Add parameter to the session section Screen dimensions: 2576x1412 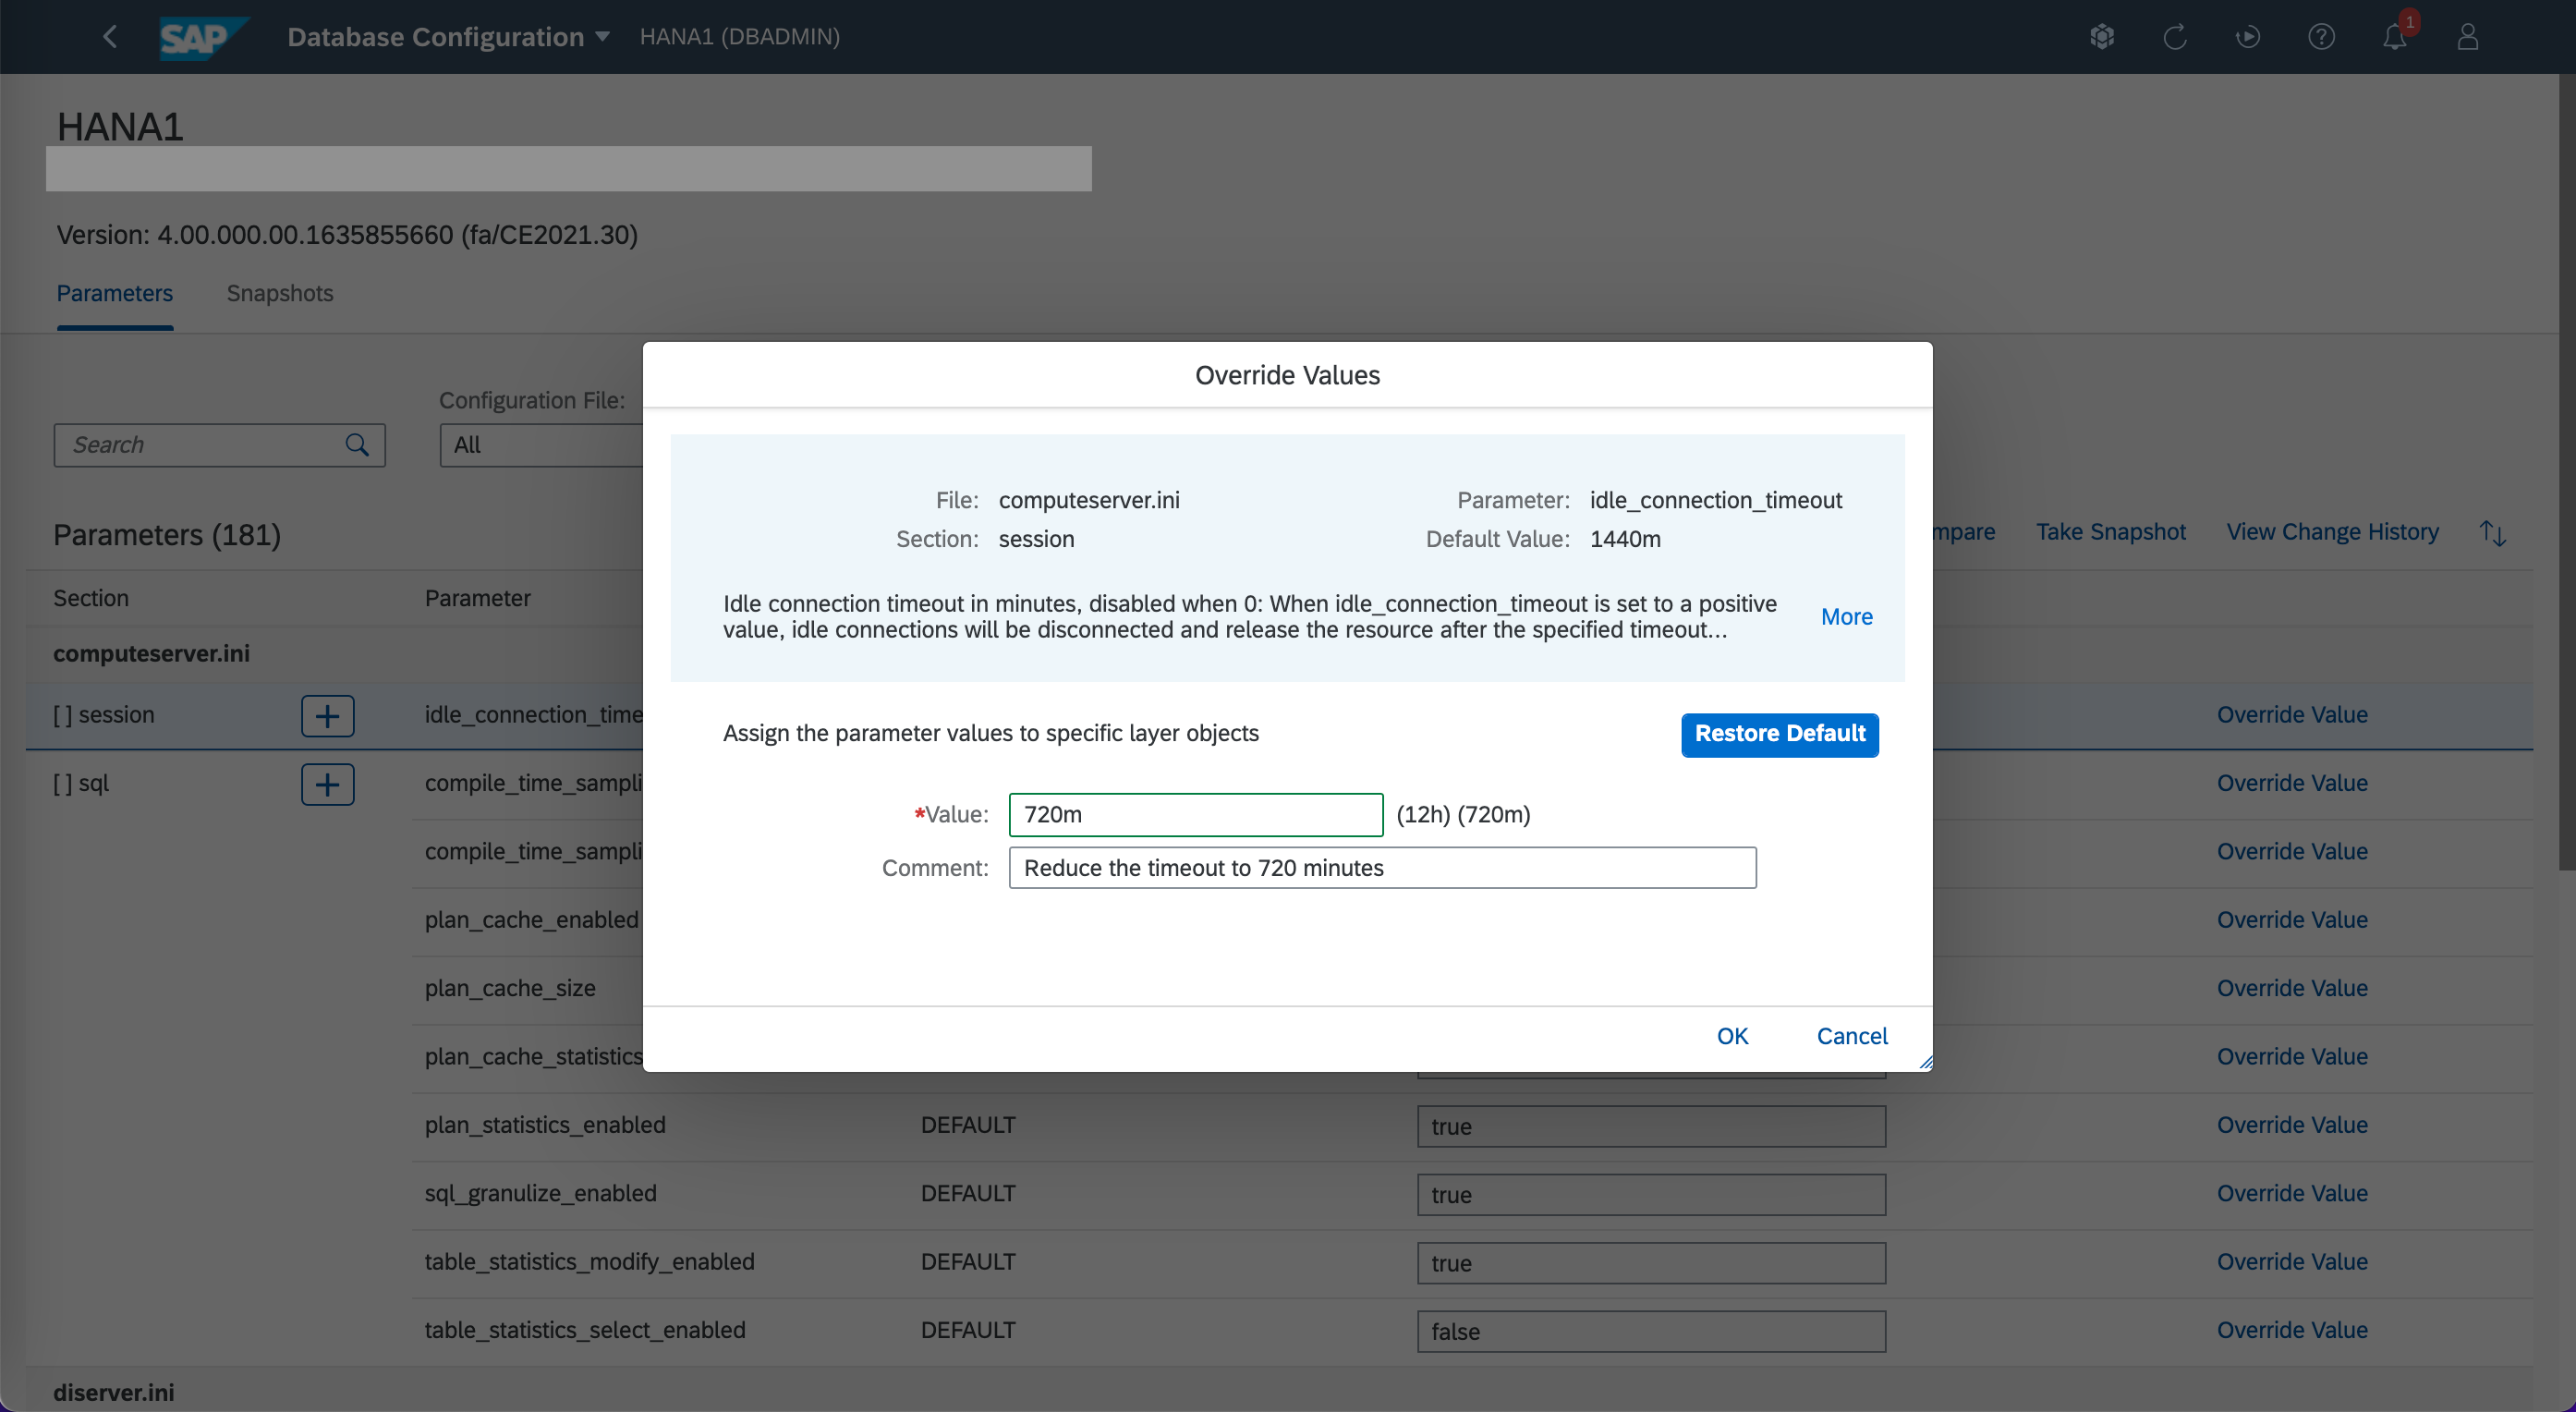coord(328,716)
